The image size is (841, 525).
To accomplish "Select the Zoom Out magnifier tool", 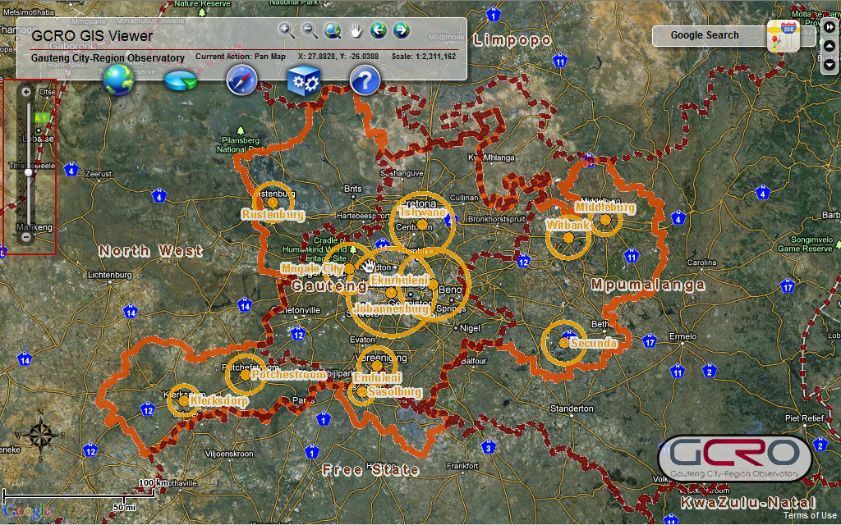I will (310, 30).
